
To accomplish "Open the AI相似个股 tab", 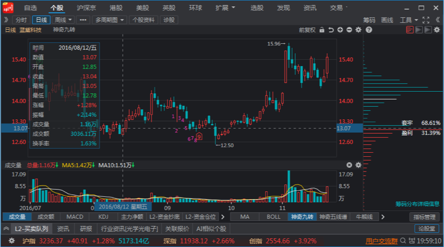I will tap(211, 229).
